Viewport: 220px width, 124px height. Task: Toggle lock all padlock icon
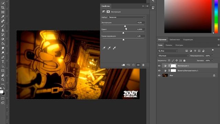coord(184,61)
